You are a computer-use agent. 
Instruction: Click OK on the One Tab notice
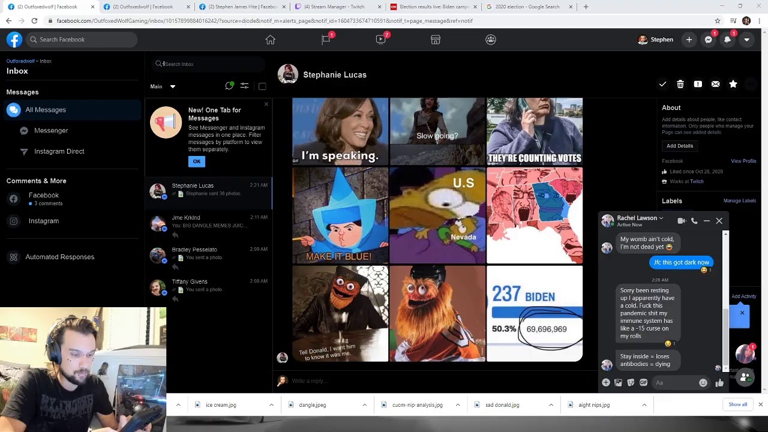coord(197,161)
